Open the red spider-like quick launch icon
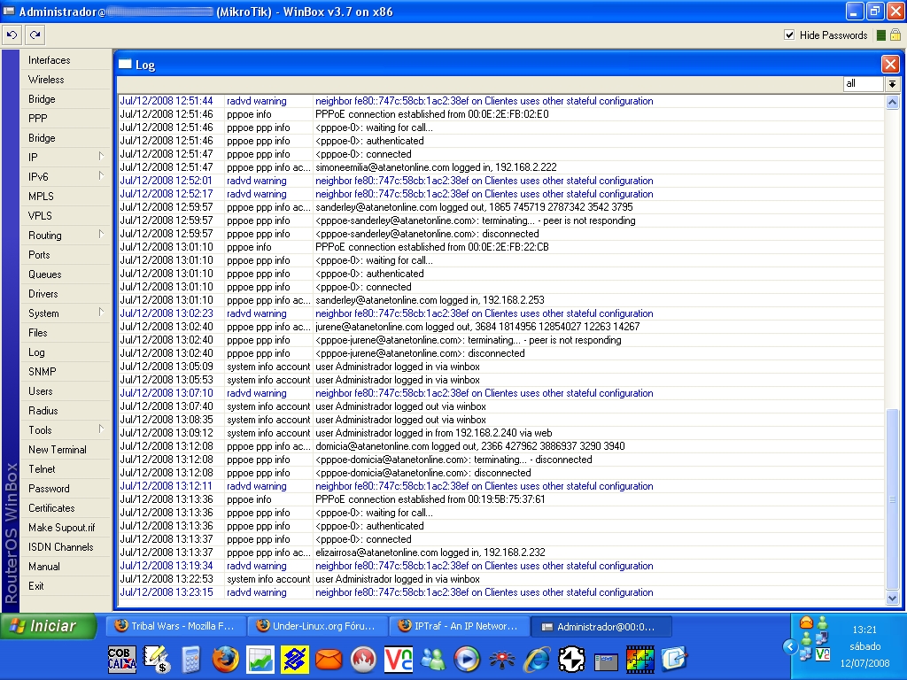The height and width of the screenshot is (680, 907). (501, 659)
